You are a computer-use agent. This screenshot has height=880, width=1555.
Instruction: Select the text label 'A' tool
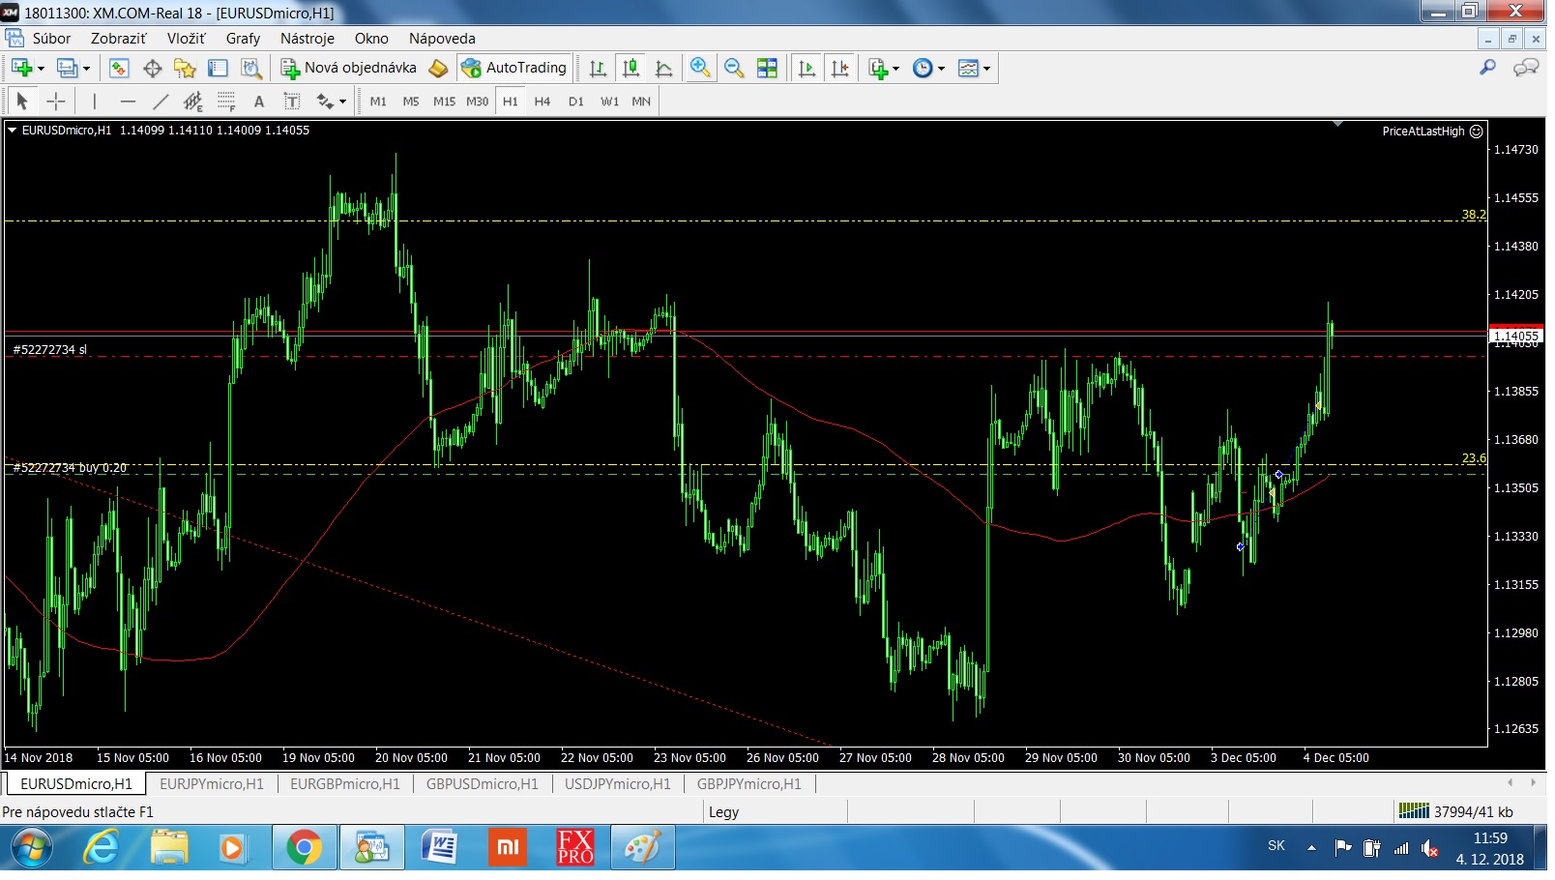258,102
